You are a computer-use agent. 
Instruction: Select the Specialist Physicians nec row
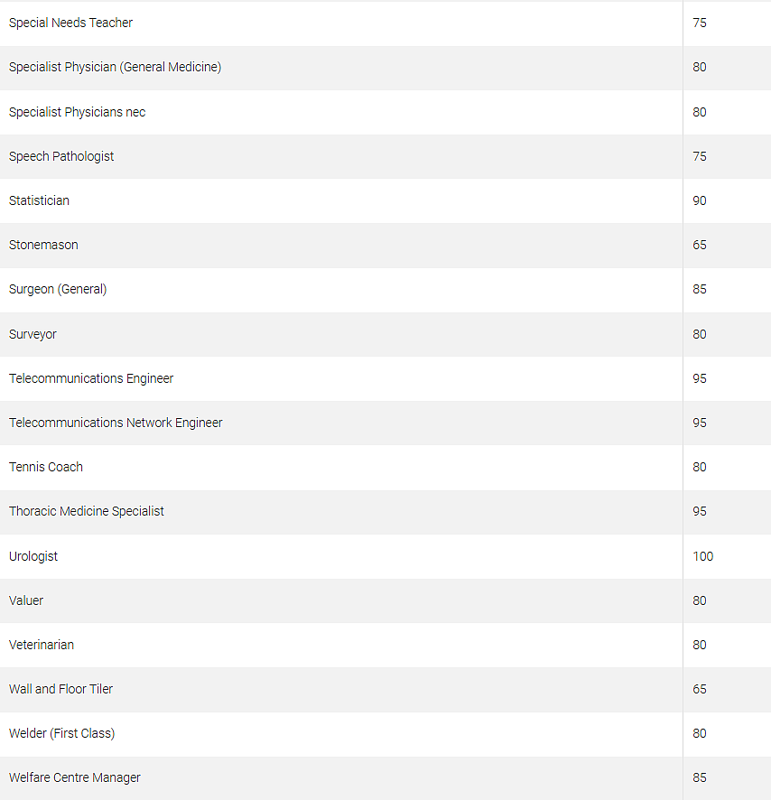pyautogui.click(x=385, y=112)
